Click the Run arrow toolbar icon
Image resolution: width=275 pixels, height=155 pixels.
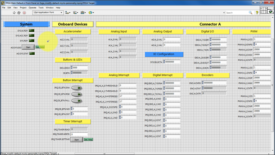click(14, 12)
